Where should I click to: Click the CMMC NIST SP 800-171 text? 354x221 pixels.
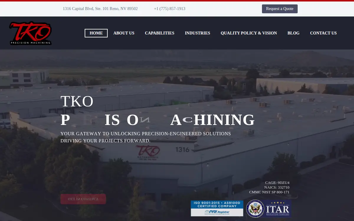coord(269,192)
